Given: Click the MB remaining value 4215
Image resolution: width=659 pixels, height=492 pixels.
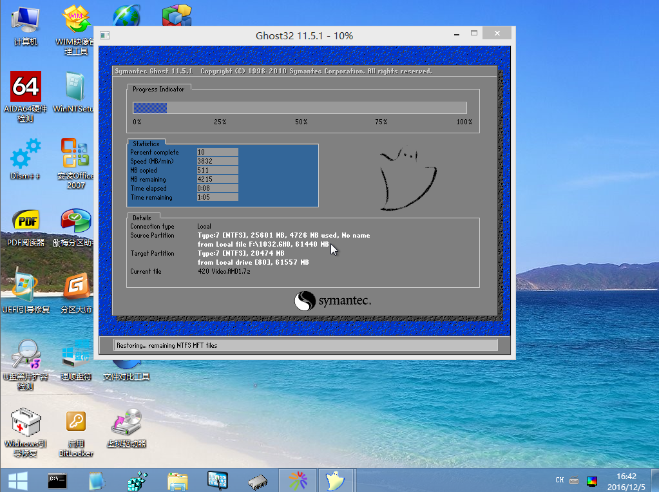Looking at the screenshot, I should 218,179.
